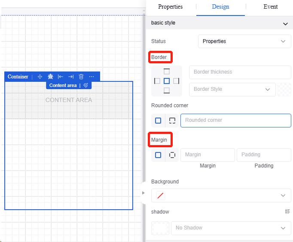The height and width of the screenshot is (242, 293).
Task: Click the align-right arrow icon on Container toolbar
Action: point(71,77)
